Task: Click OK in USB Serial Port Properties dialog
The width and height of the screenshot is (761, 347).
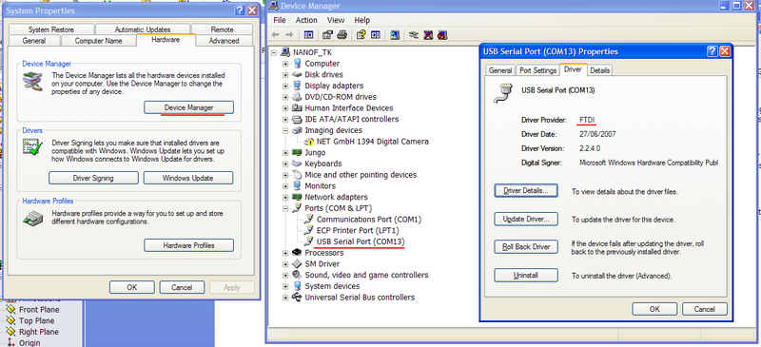Action: point(654,309)
